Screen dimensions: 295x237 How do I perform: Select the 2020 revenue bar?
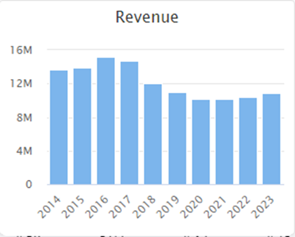pyautogui.click(x=201, y=142)
